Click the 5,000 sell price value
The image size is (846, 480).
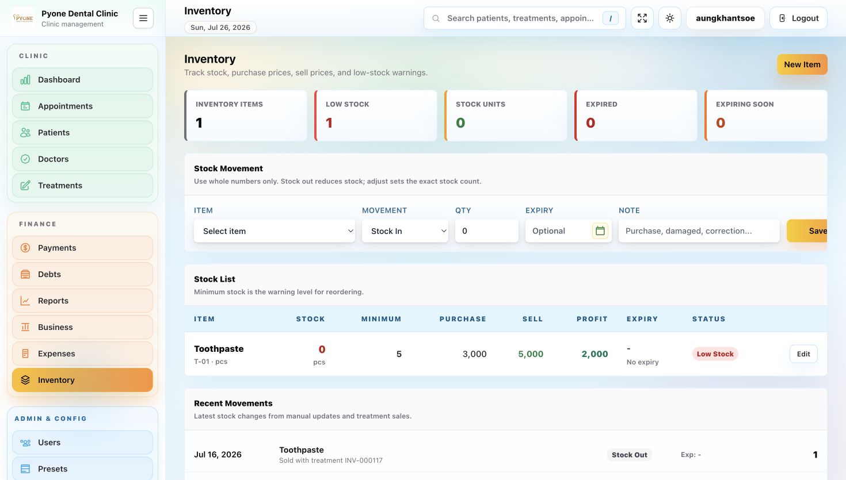531,354
